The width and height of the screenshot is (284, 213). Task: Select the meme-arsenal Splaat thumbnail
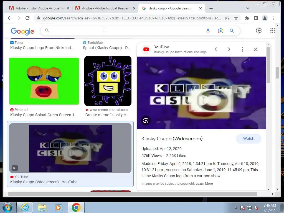(108, 81)
